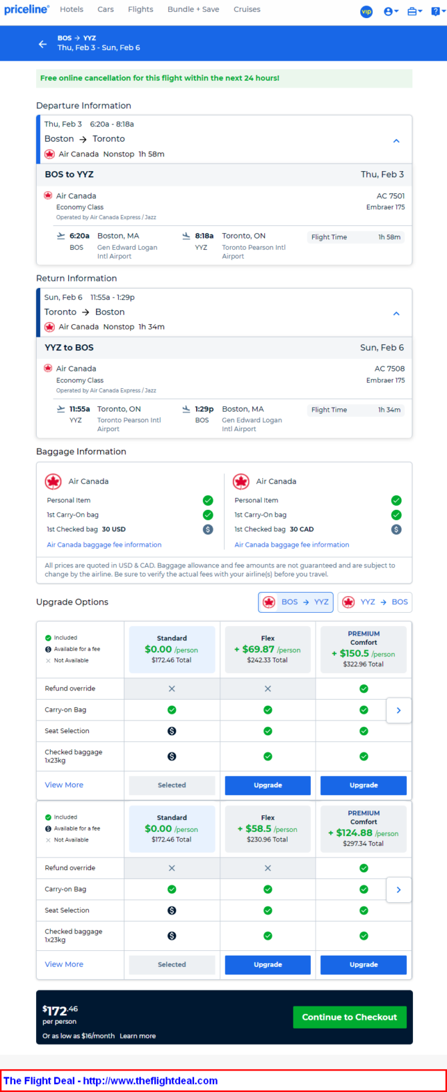This screenshot has height=1092, width=447.
Task: Open the Cruises section
Action: [247, 9]
